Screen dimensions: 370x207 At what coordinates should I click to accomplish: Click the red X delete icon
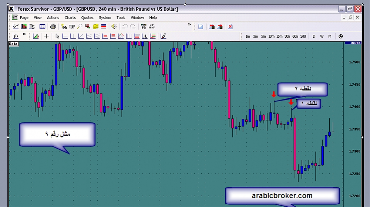[230, 26]
